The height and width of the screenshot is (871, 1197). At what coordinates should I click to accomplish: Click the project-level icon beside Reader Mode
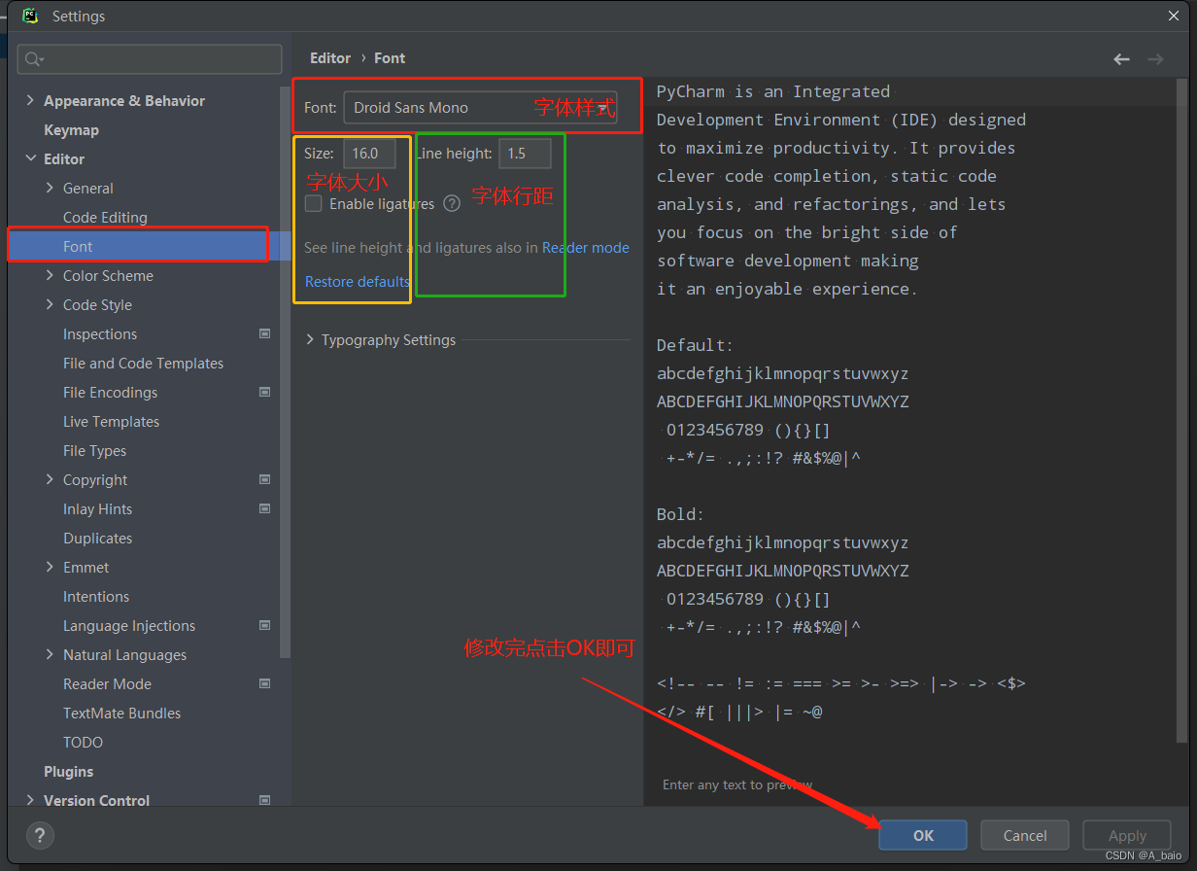[264, 683]
